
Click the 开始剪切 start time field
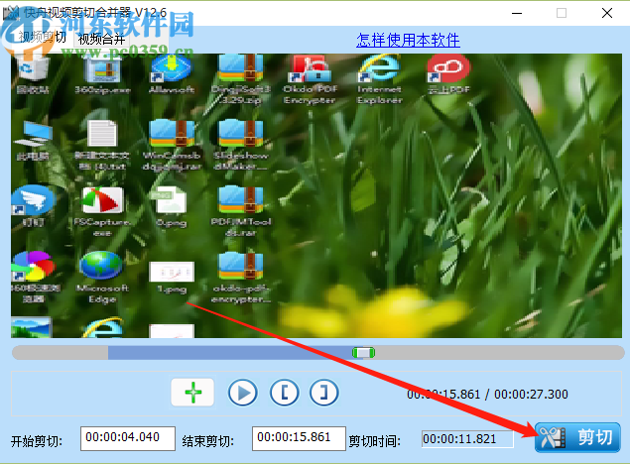click(128, 438)
